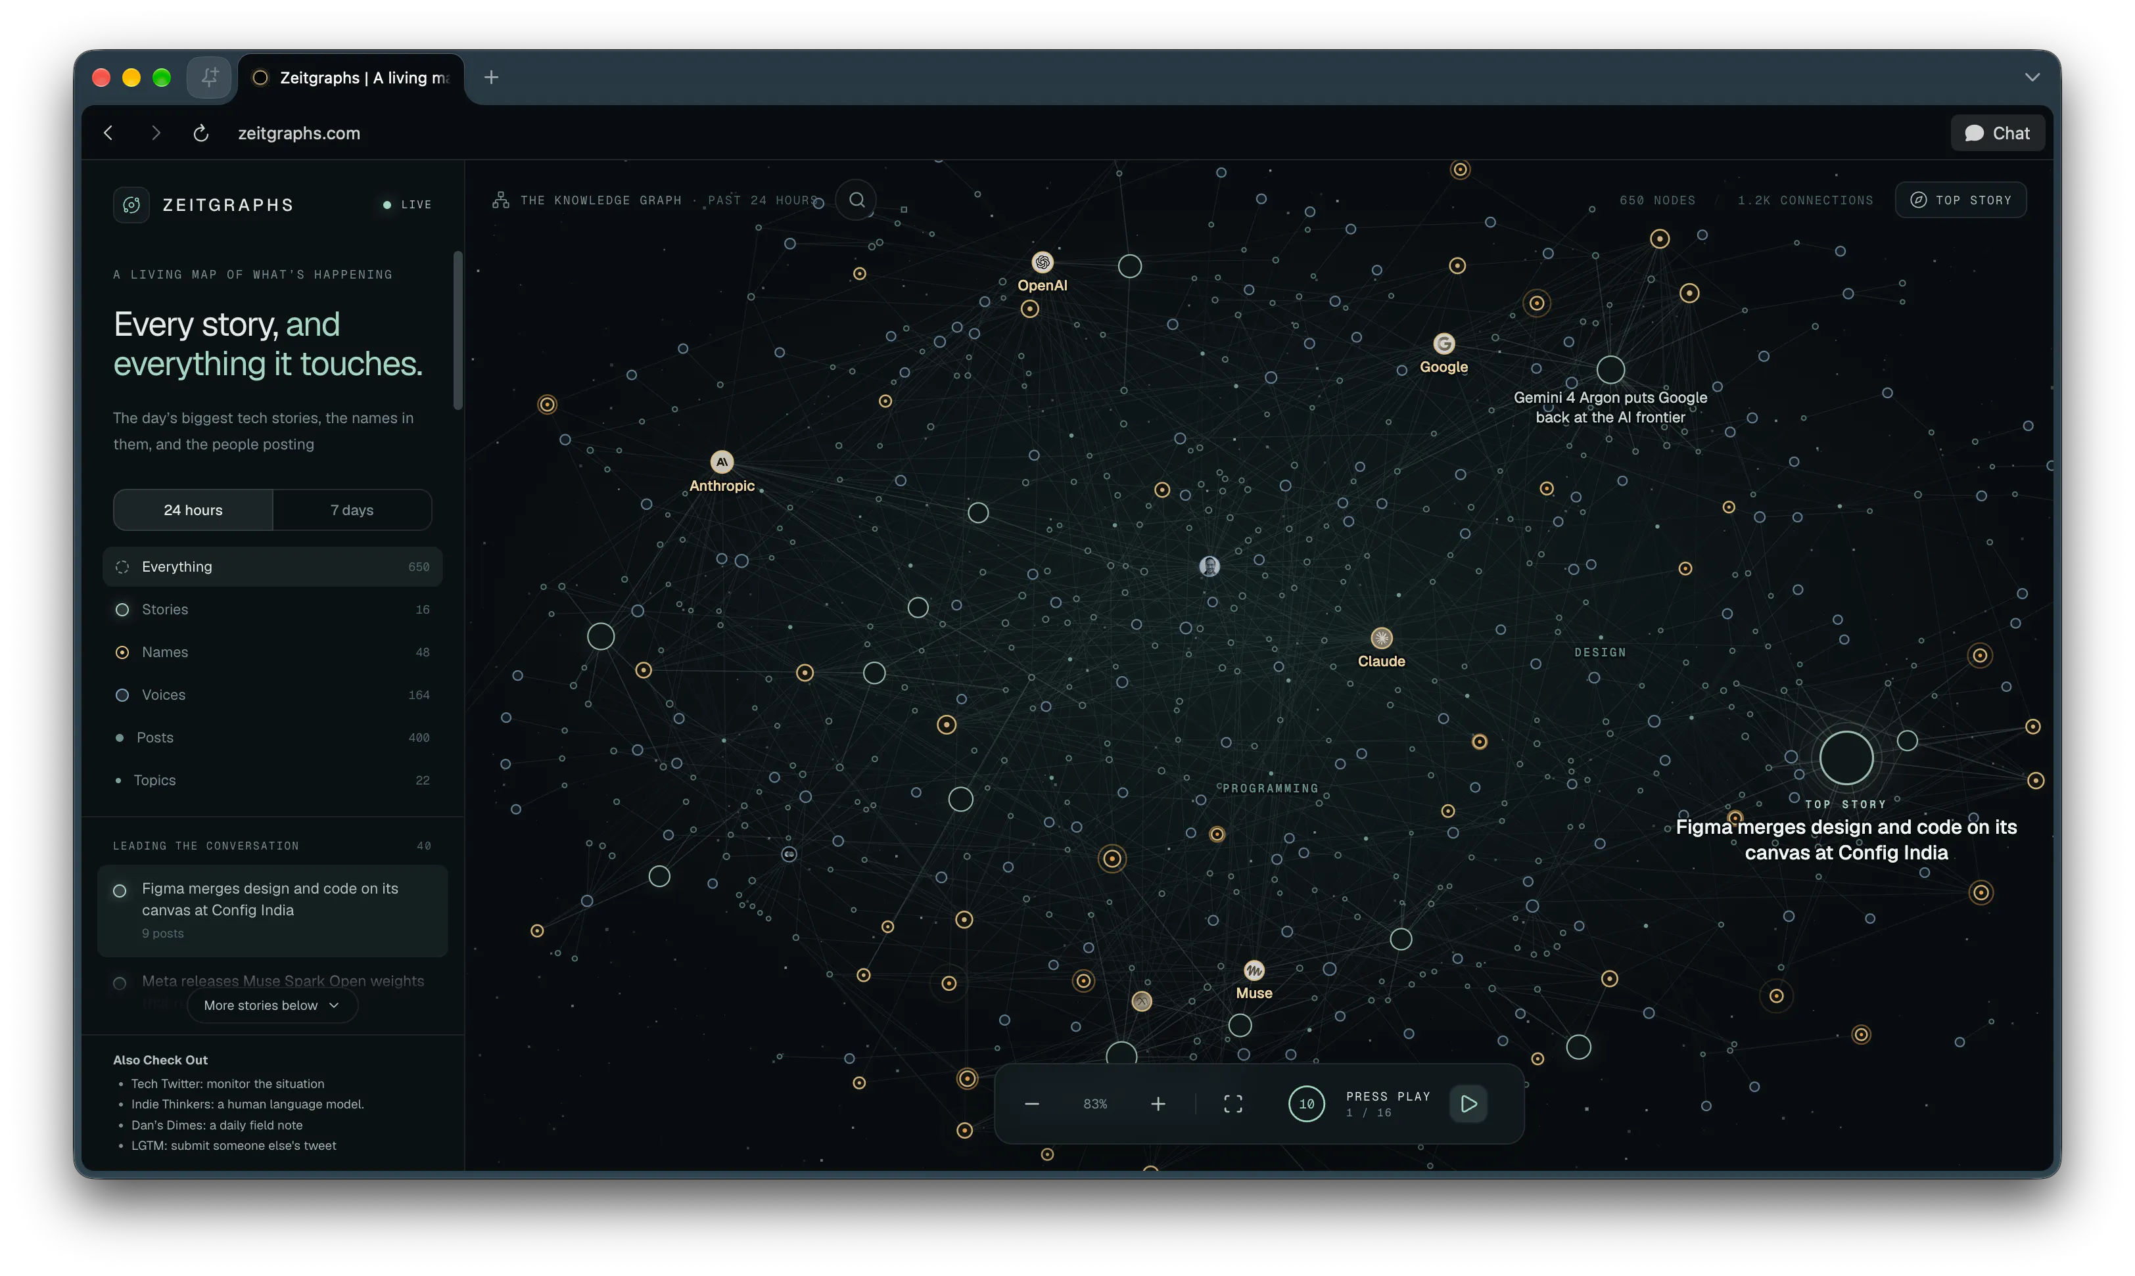Select the Claude node icon
Viewport: 2135px width, 1276px height.
(x=1382, y=638)
